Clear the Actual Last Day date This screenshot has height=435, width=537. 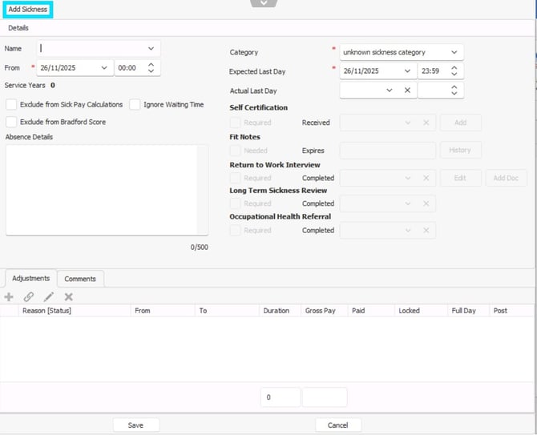(x=407, y=91)
